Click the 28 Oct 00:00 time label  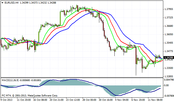click(90, 100)
